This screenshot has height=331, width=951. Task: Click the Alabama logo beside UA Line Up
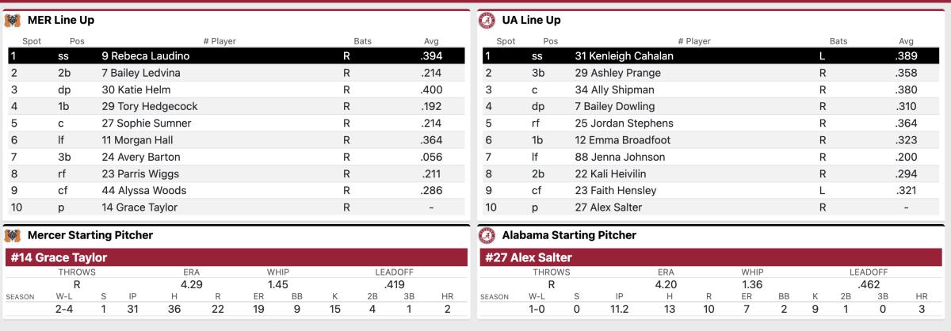tap(487, 21)
